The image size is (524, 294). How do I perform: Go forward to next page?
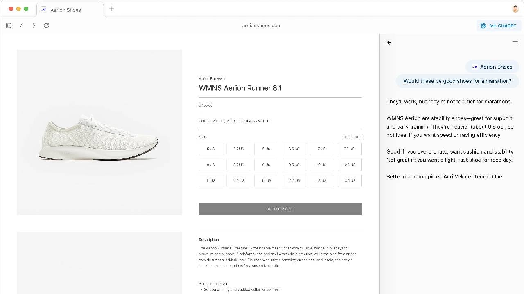click(x=34, y=25)
